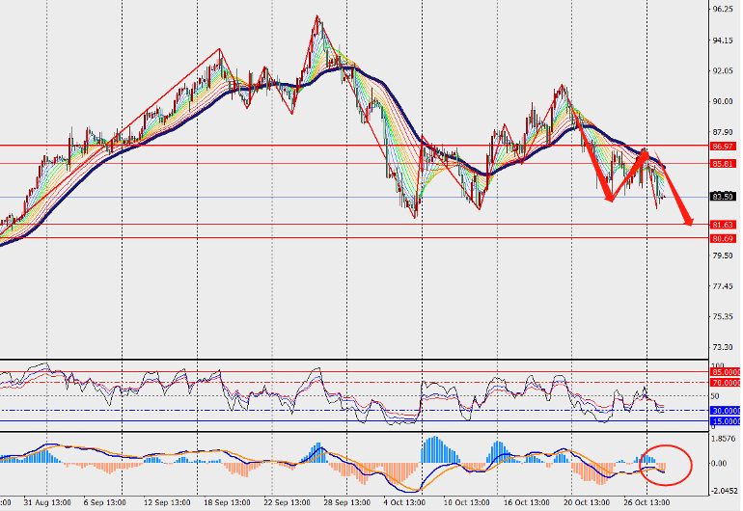Select the red 86.97 resistance level tag
Screen dimensions: 743x511
[x=723, y=147]
